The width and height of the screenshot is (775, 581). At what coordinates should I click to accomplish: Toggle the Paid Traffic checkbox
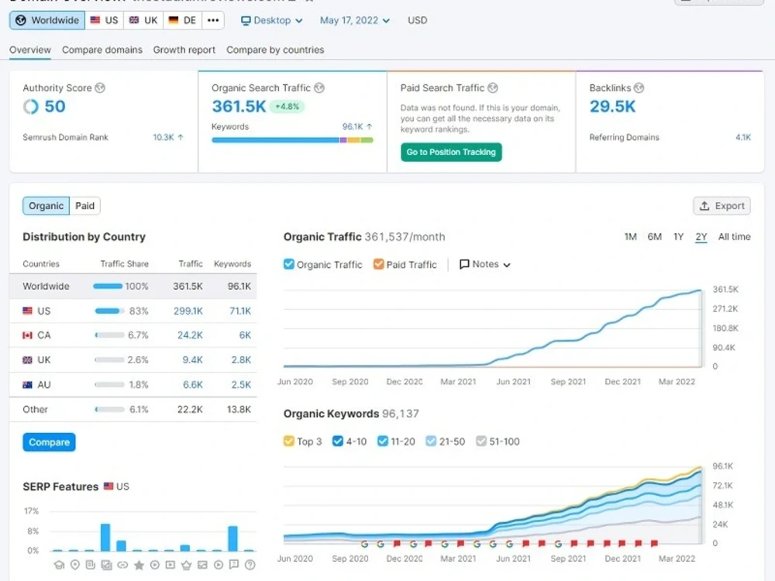379,264
